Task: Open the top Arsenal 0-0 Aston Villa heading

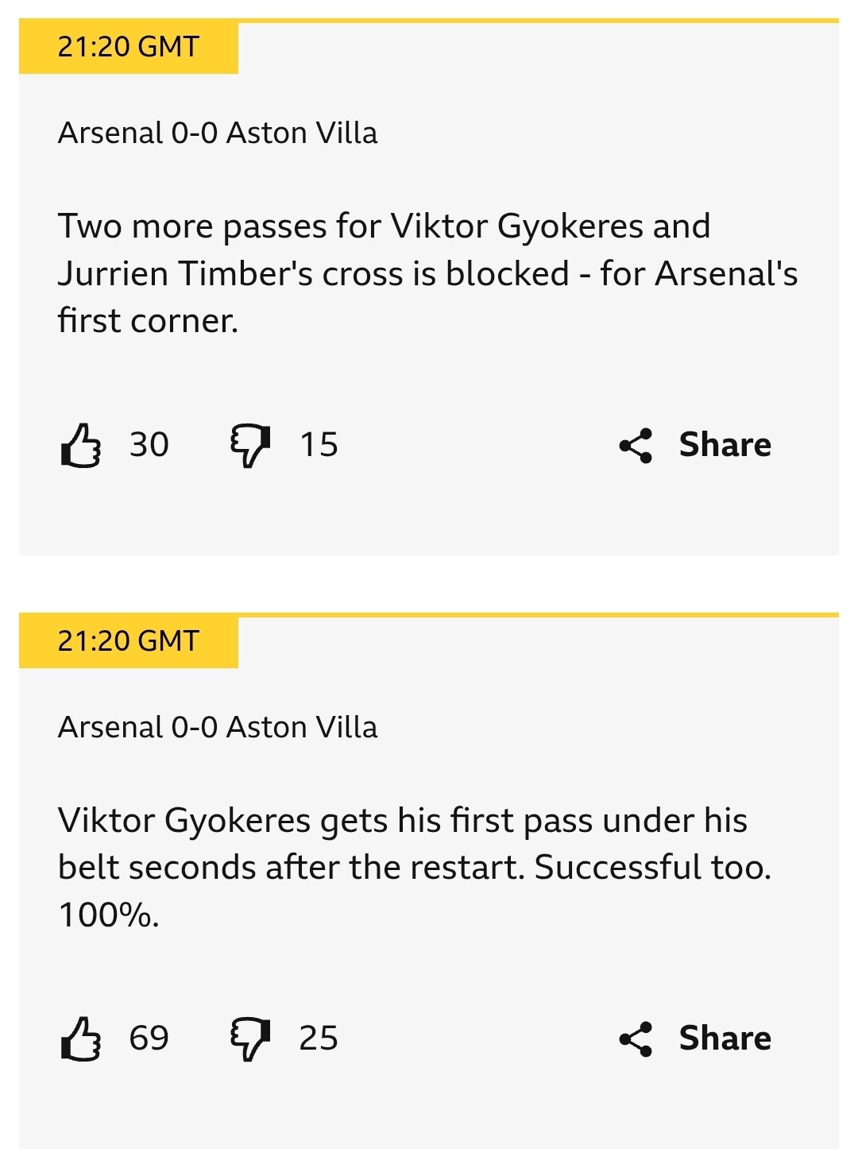Action: click(218, 133)
